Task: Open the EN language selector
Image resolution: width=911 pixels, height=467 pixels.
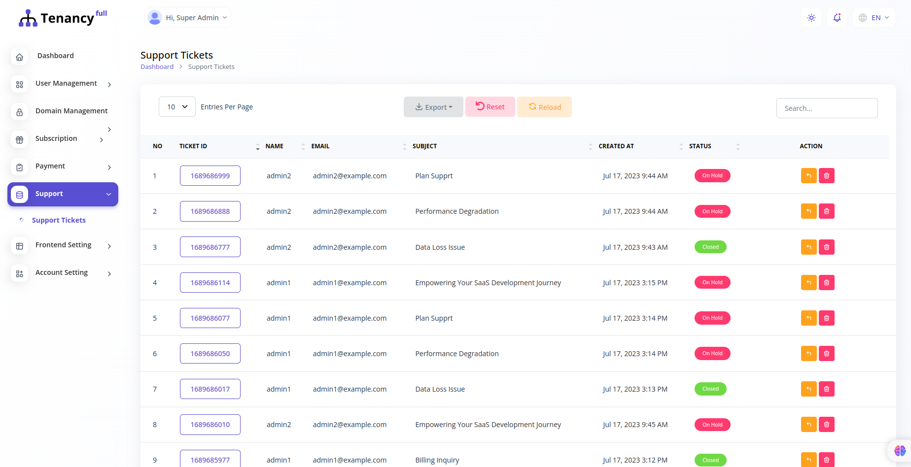Action: 874,18
